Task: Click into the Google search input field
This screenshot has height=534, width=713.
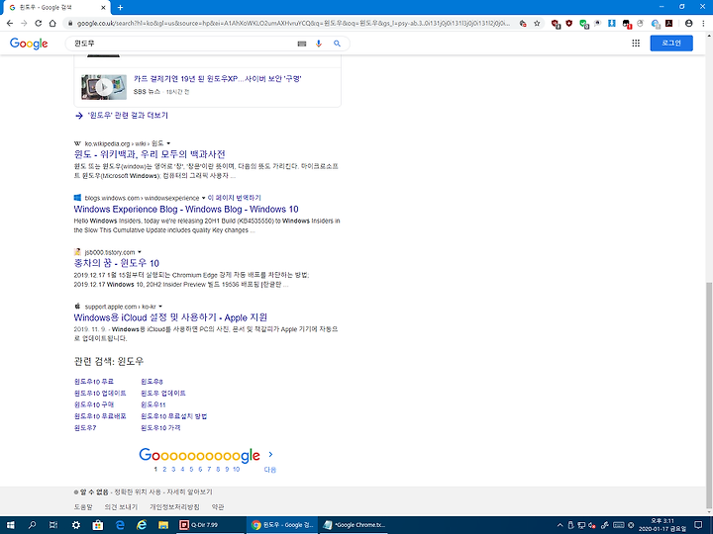Action: [182, 44]
